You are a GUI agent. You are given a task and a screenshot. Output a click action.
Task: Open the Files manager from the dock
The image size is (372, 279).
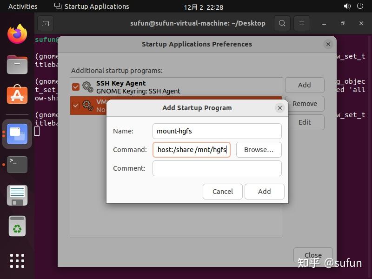(17, 65)
